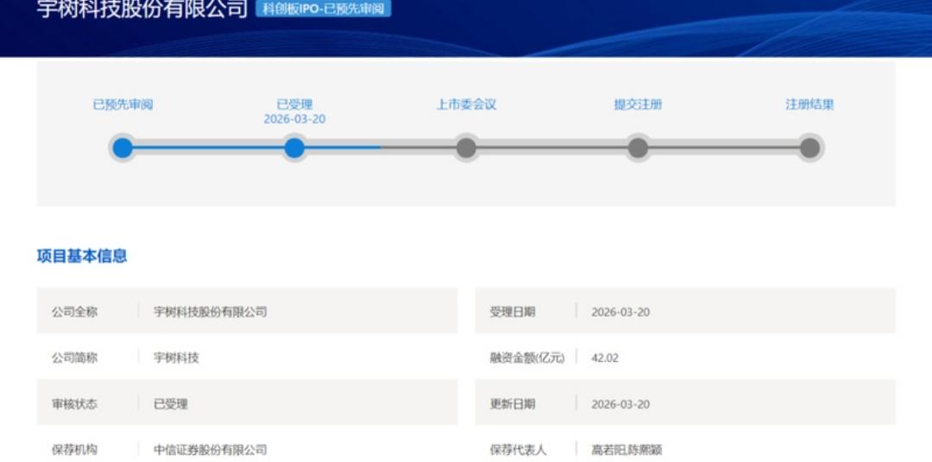The image size is (932, 462).
Task: Click the 公司简称 value 宇树科技
Action: (176, 358)
